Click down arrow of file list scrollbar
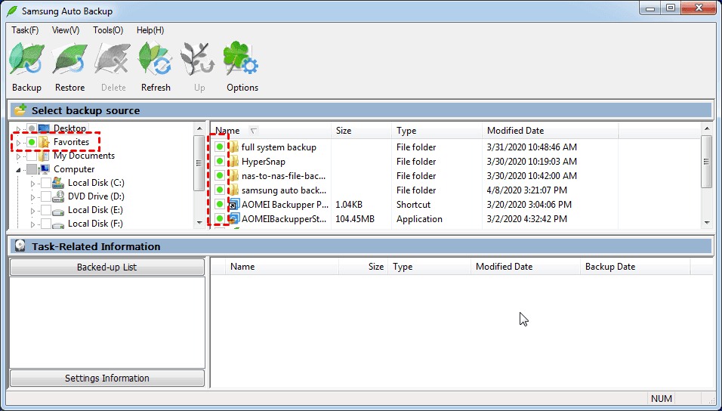This screenshot has width=722, height=411. (x=707, y=223)
